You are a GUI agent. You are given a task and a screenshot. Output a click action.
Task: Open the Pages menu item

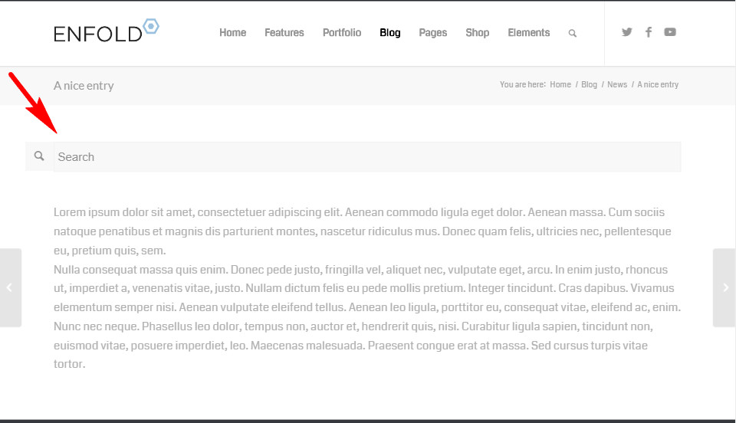432,33
